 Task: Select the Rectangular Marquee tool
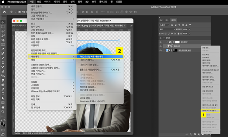3,27
